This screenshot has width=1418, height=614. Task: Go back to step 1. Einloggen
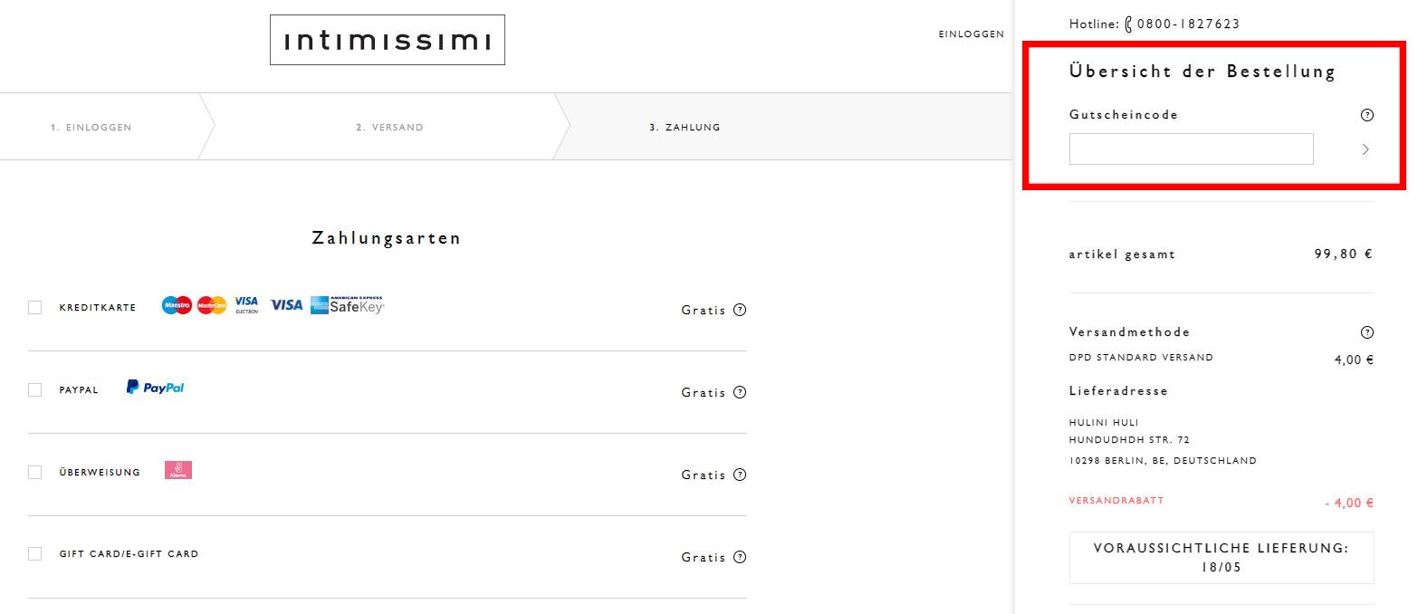(91, 128)
